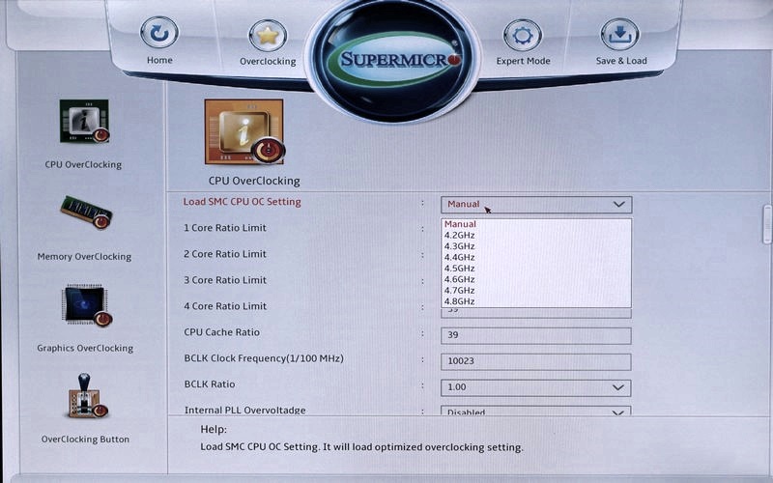The image size is (773, 483).
Task: Click the Save & Load label
Action: coord(621,61)
